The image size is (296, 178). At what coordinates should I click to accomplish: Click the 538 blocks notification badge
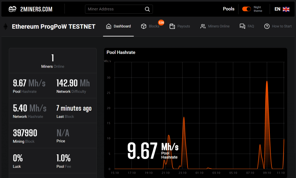click(x=161, y=22)
